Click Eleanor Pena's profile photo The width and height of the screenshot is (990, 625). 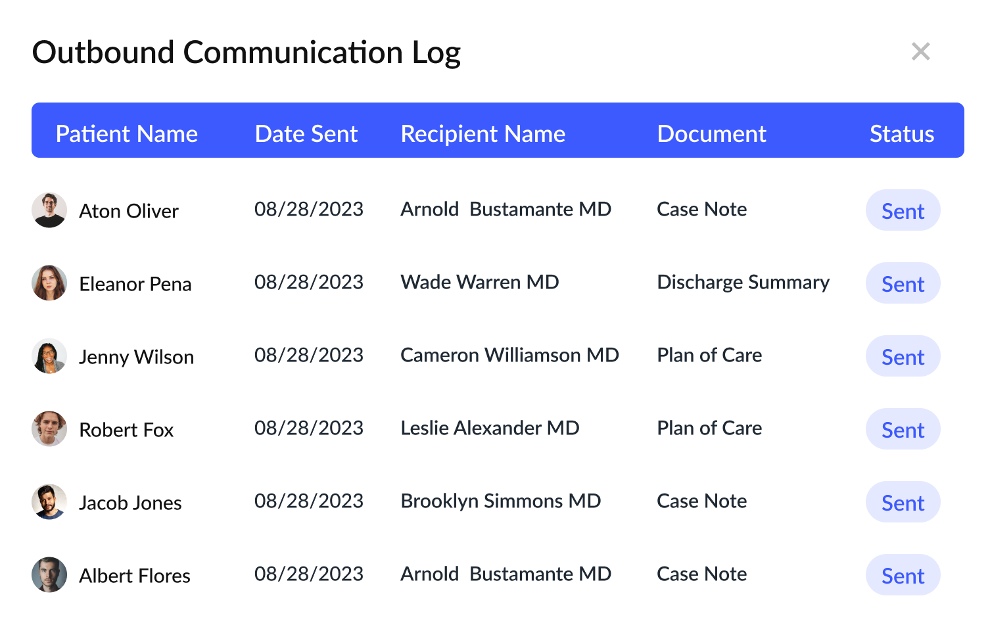pyautogui.click(x=49, y=283)
